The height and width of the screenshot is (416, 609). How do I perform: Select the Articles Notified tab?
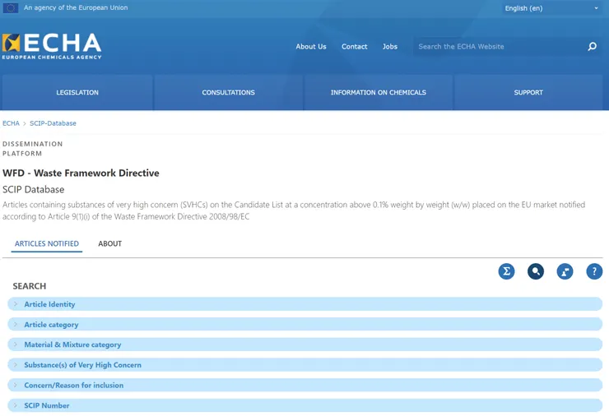point(47,244)
